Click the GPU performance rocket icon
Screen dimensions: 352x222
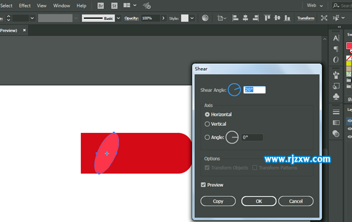pos(147,6)
